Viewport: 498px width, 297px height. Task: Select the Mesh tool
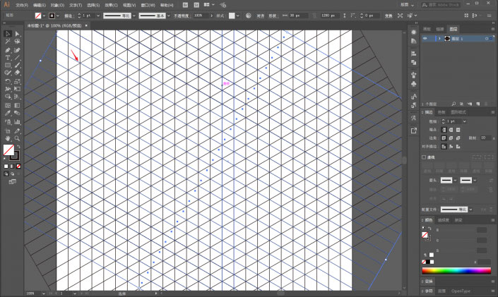8,105
